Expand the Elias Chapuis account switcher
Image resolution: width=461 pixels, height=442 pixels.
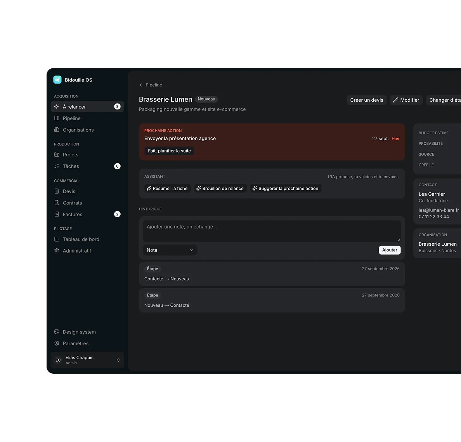[87, 360]
